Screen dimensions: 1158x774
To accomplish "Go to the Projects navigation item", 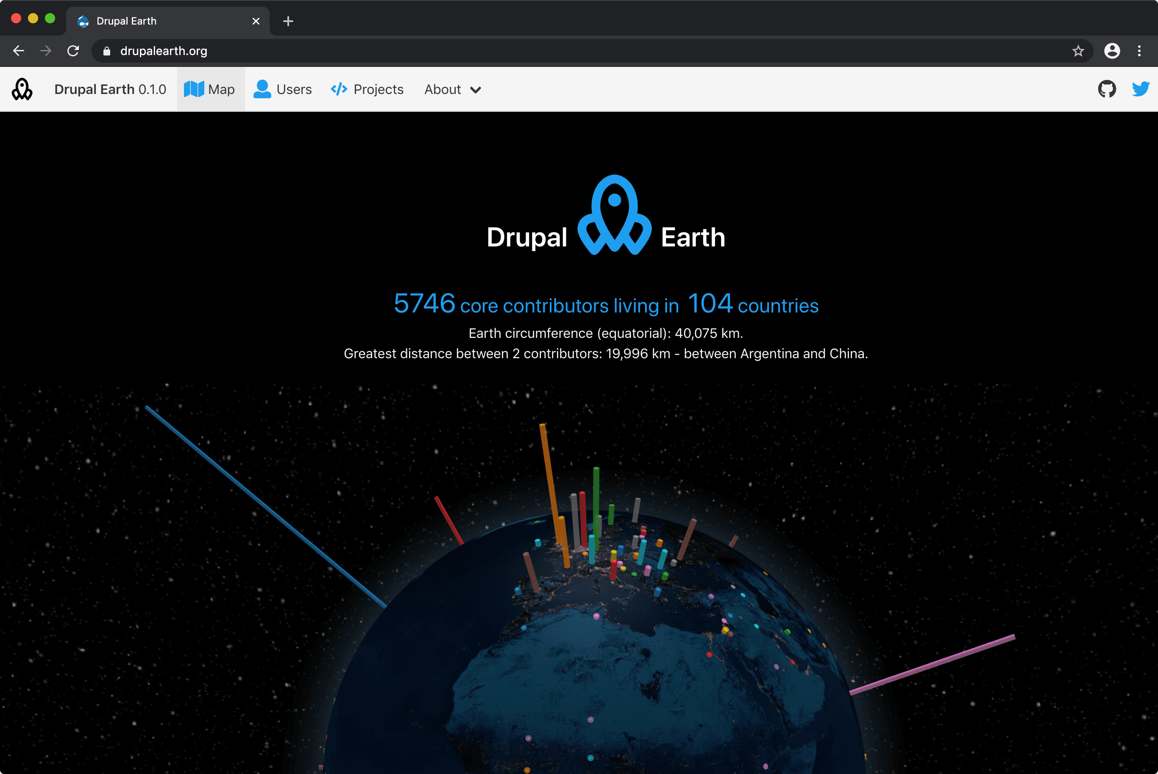I will 367,89.
